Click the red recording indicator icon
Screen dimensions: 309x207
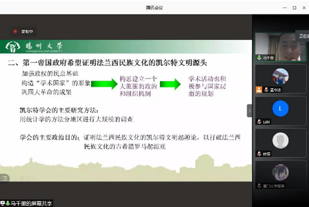pyautogui.click(x=15, y=32)
